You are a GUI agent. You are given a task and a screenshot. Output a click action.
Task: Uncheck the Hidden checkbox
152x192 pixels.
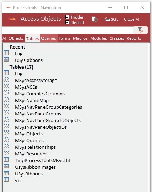point(67,17)
